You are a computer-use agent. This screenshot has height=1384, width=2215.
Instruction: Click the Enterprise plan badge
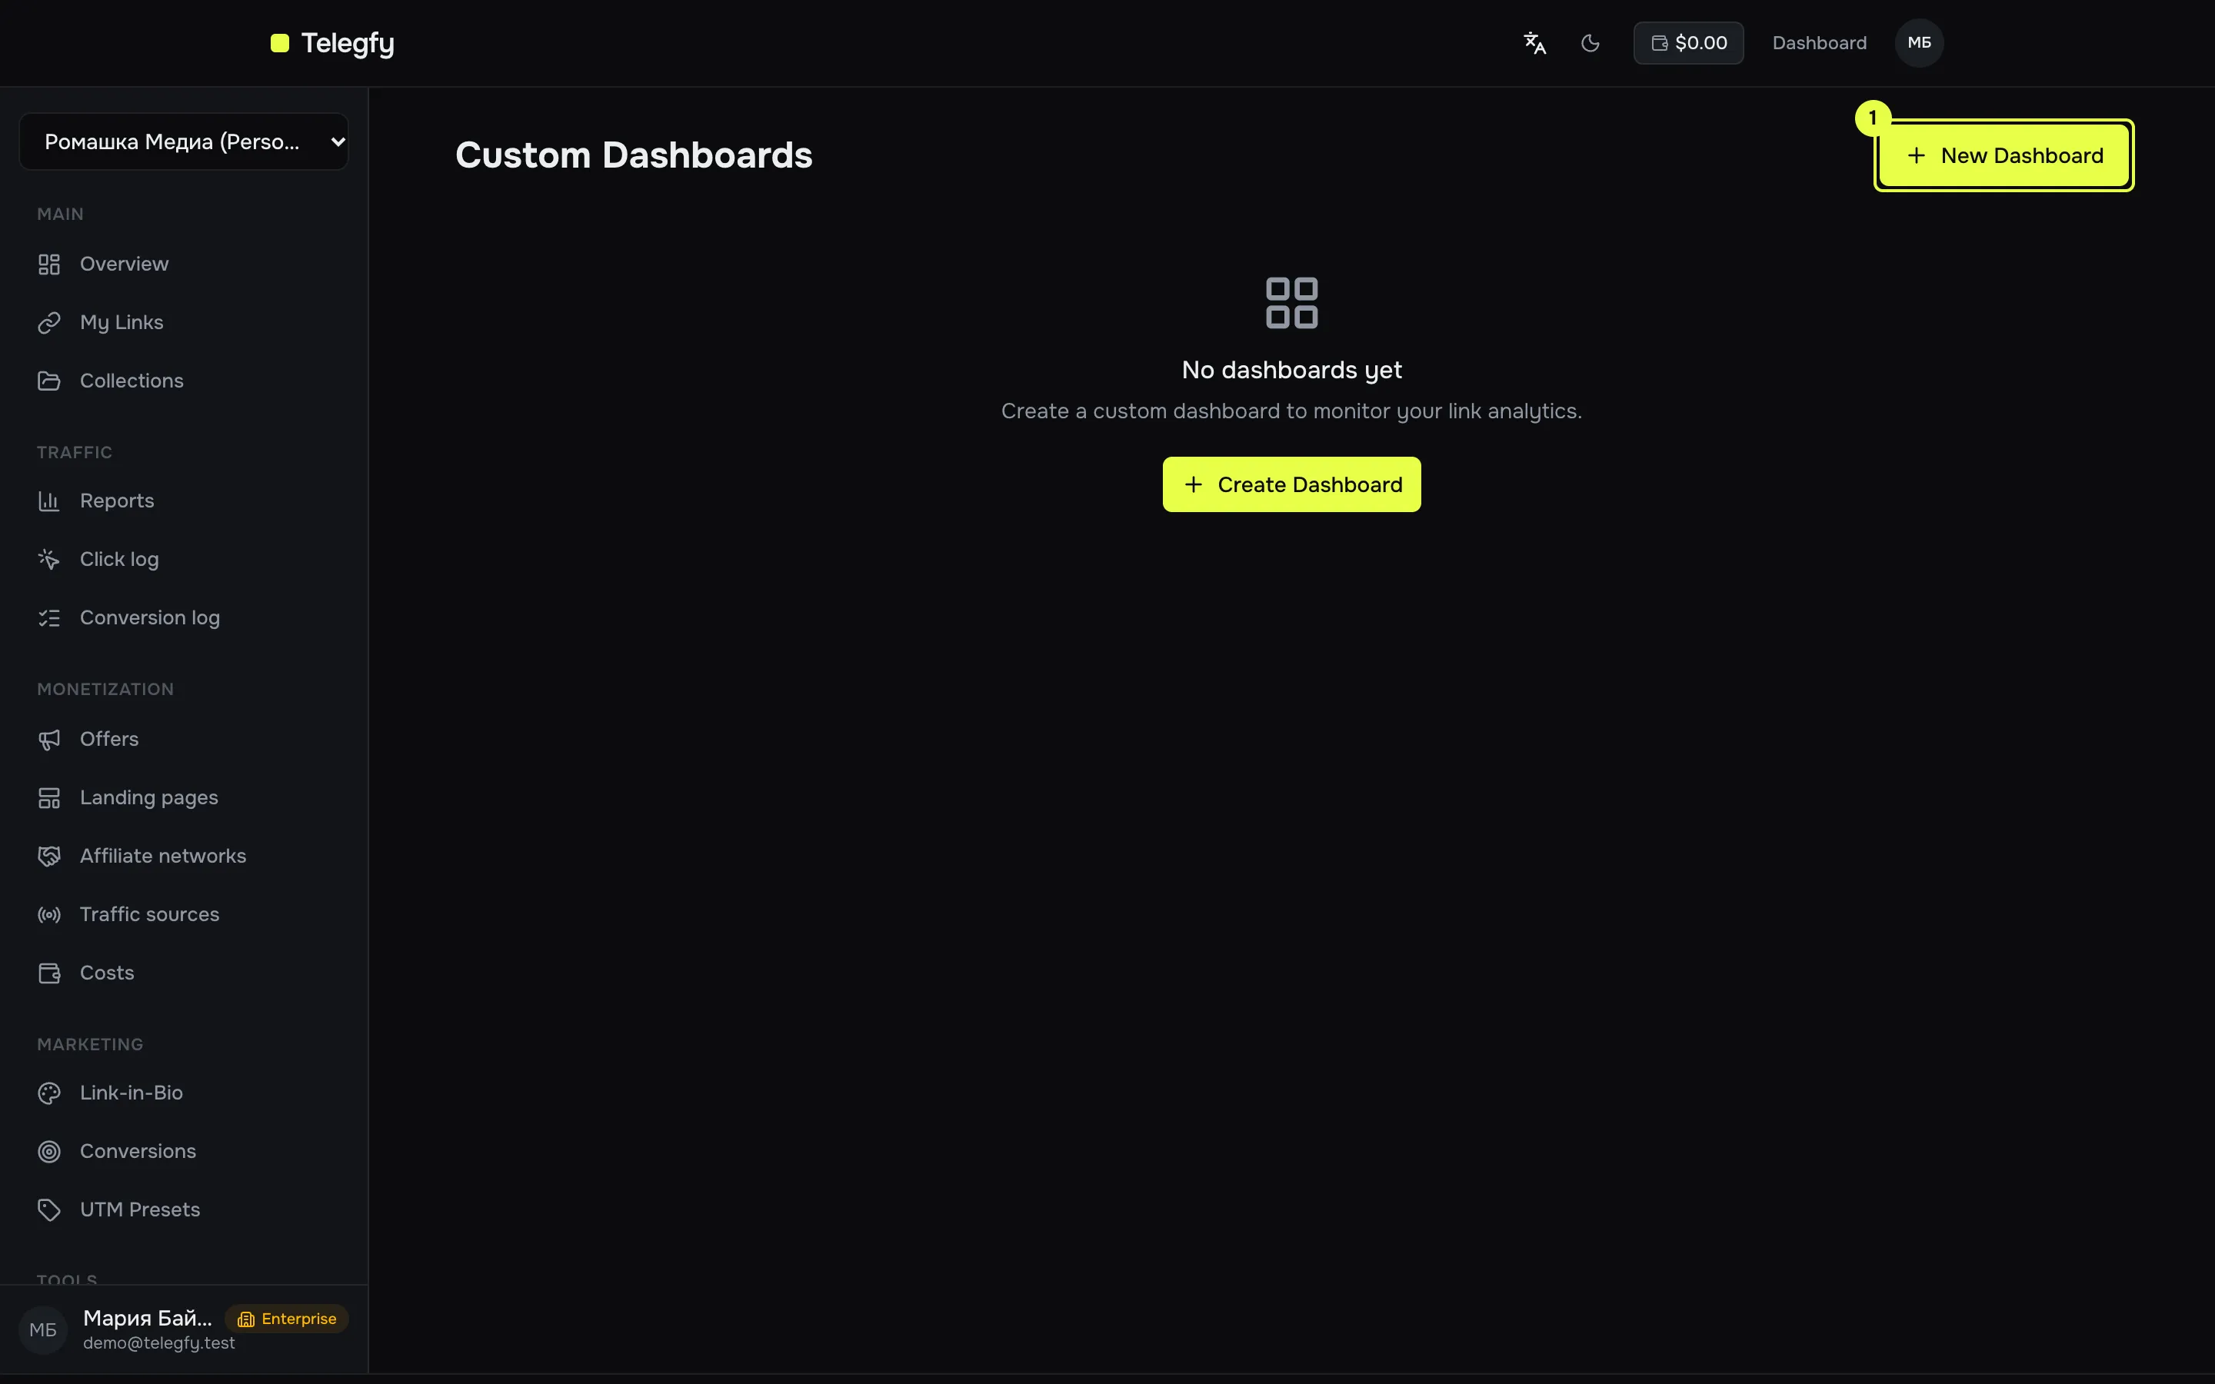[286, 1319]
